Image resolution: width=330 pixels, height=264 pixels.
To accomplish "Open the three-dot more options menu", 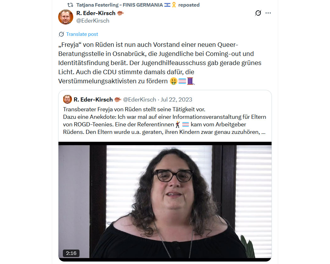I will (268, 13).
